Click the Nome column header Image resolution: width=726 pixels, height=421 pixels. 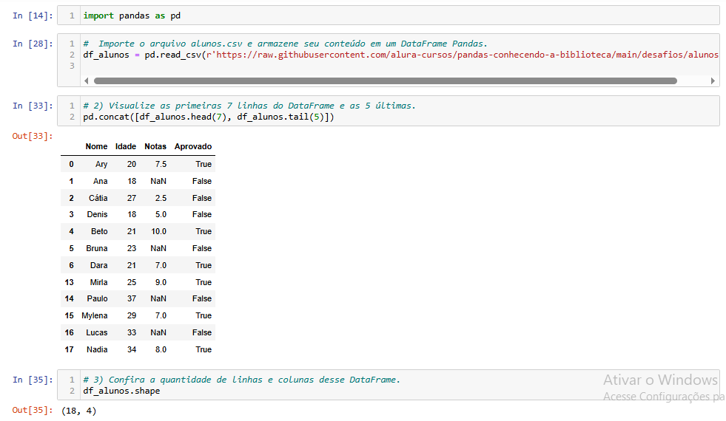tap(96, 146)
